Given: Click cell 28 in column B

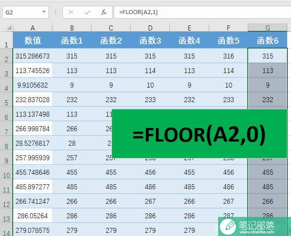Looking at the screenshot, I should click(x=72, y=143).
